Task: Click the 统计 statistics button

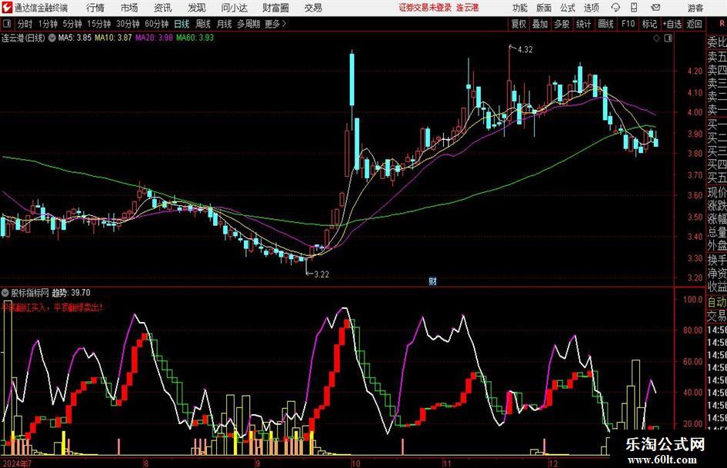Action: coord(583,24)
